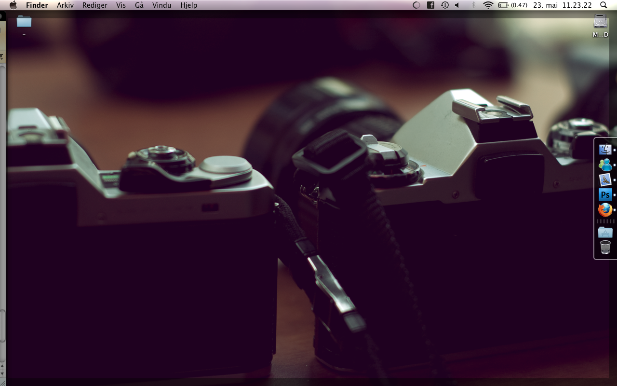This screenshot has height=386, width=617.
Task: Open the Gå menu
Action: click(139, 5)
